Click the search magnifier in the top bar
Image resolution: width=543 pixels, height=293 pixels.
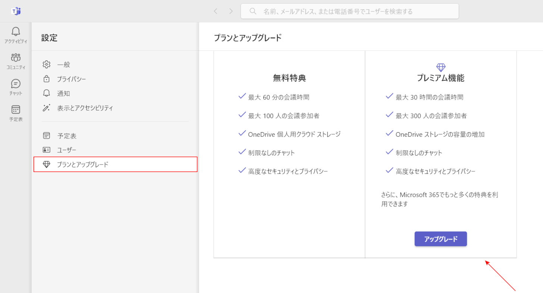[252, 11]
